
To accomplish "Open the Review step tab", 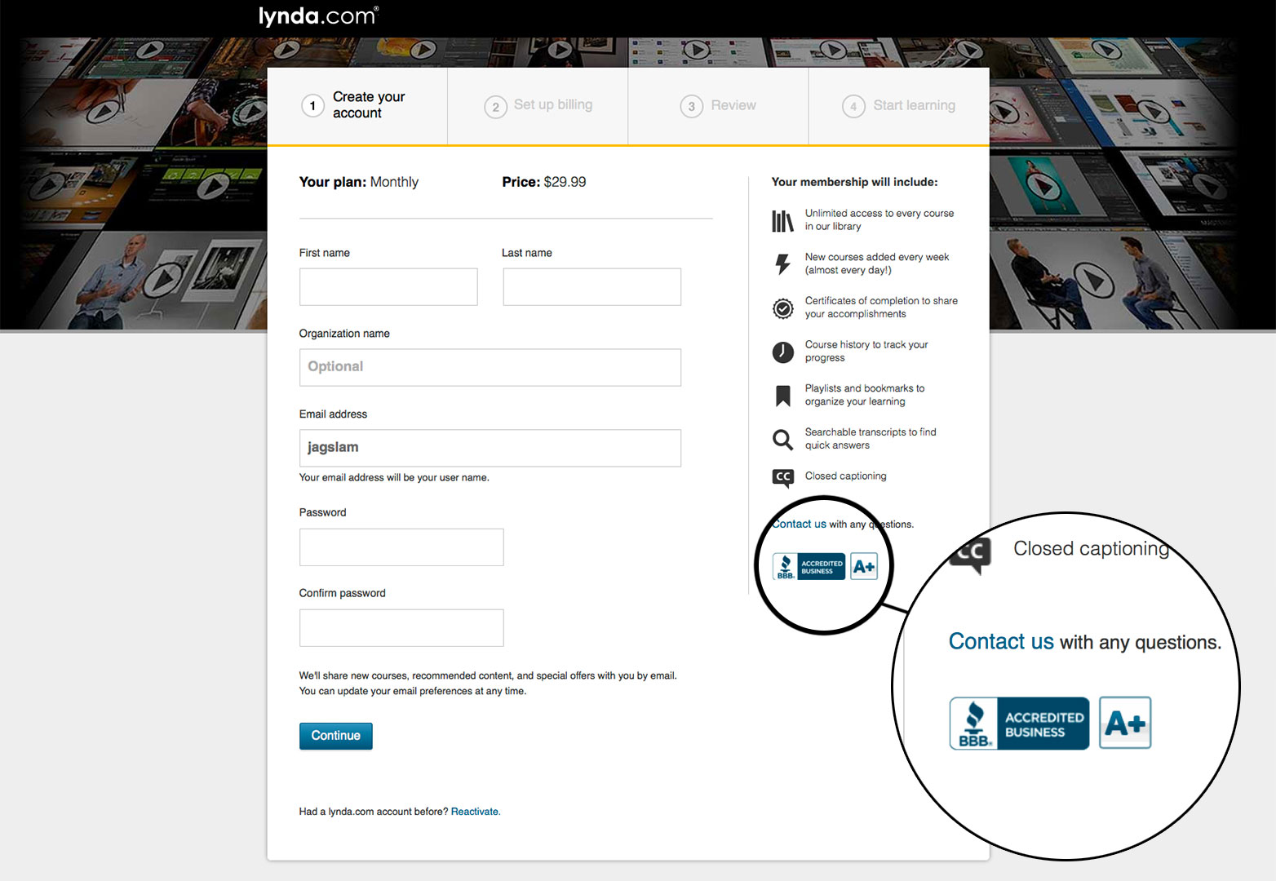I will [718, 105].
